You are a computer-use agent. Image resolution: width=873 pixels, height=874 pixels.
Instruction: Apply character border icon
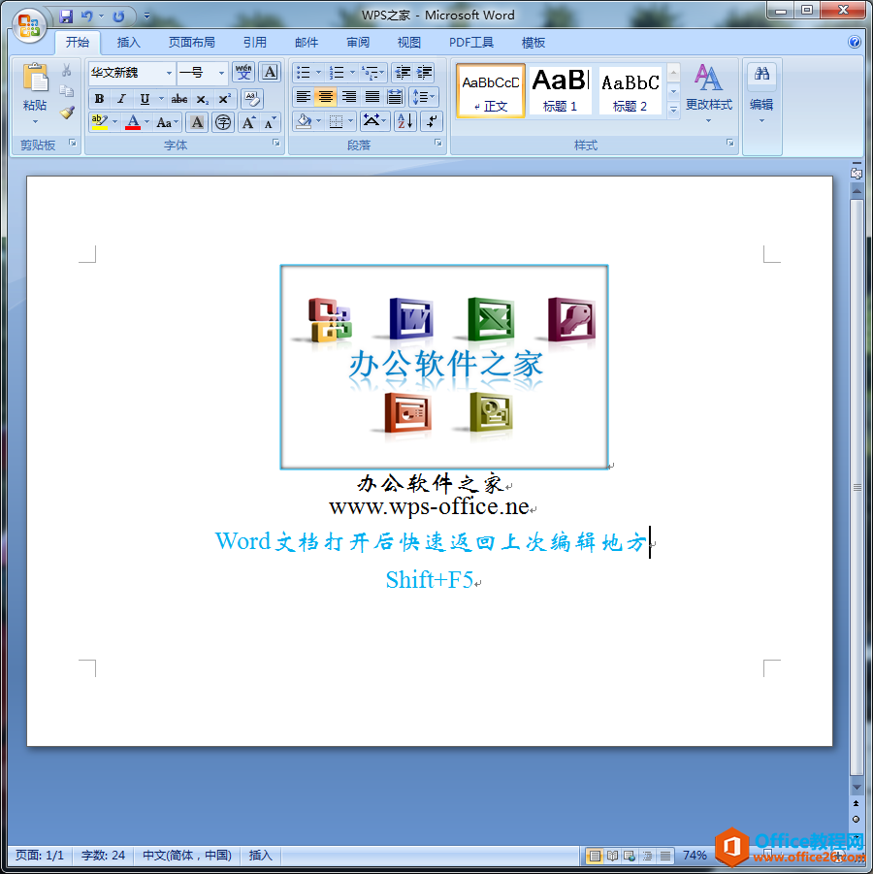[270, 73]
